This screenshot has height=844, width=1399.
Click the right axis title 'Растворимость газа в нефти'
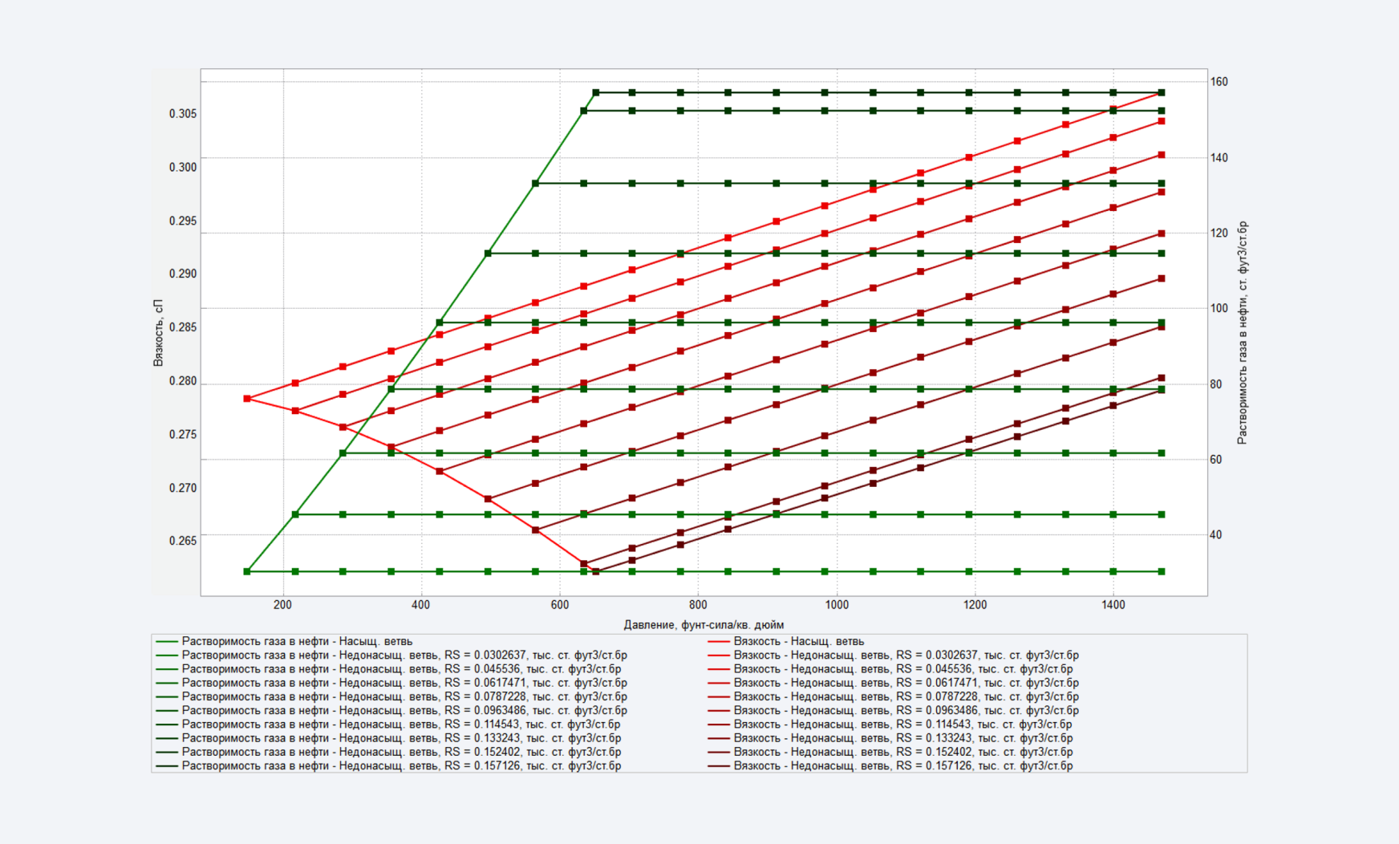(x=1242, y=333)
